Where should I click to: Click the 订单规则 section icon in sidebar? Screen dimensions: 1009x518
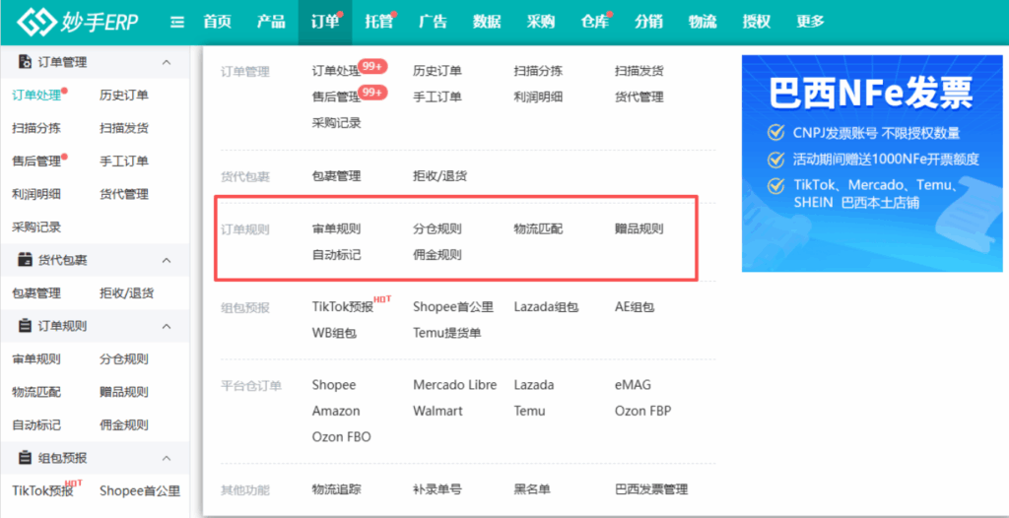point(25,326)
